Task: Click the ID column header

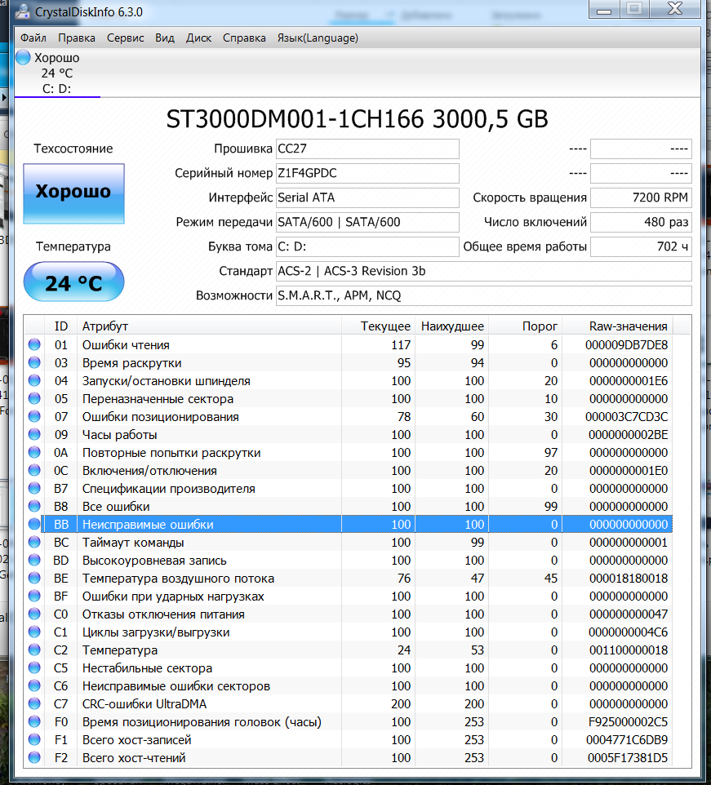Action: [x=60, y=326]
